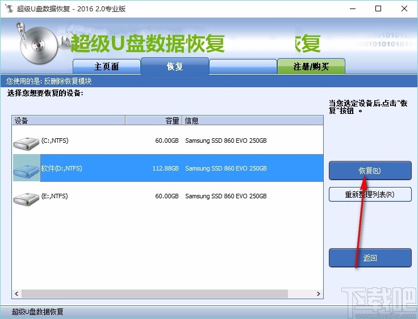Sort by the 容量 column header
Screen dimensions: 418x319
[154, 121]
